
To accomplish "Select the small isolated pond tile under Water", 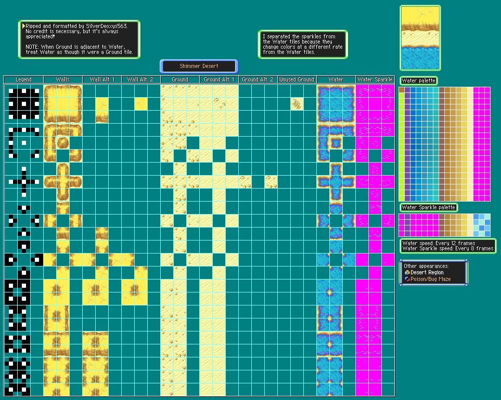I will coord(336,143).
